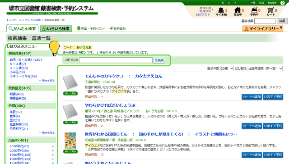Viewport: 289px width, 164px height.
Task: Filter by 歴史(3)
Action: pyautogui.click(x=15, y=120)
